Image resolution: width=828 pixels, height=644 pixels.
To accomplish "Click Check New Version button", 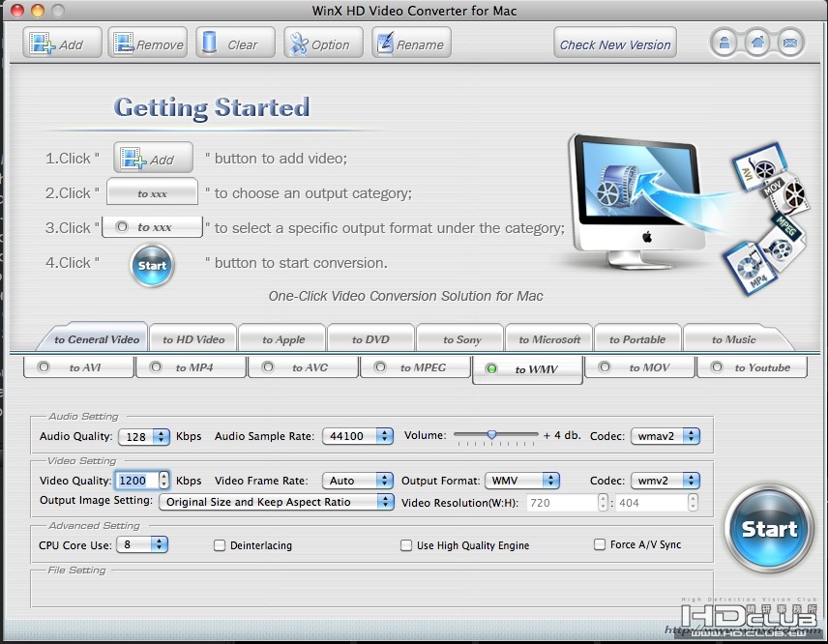I will tap(615, 44).
